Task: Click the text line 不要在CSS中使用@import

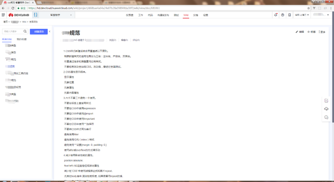Action: click(79, 113)
